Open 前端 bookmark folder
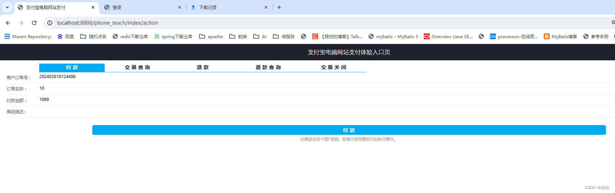Image resolution: width=615 pixels, height=193 pixels. tap(238, 36)
